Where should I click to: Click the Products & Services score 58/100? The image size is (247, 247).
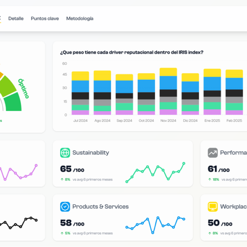click(72, 223)
